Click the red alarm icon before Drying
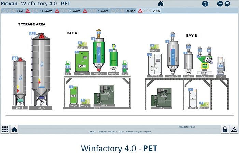The height and width of the screenshot is (156, 239). (140, 11)
